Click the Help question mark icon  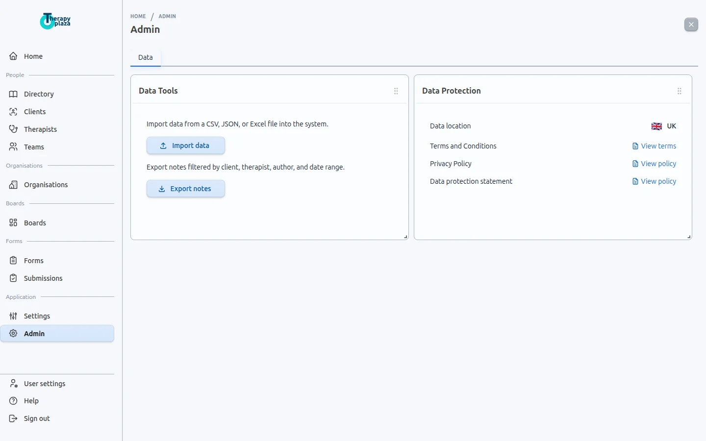(x=13, y=401)
